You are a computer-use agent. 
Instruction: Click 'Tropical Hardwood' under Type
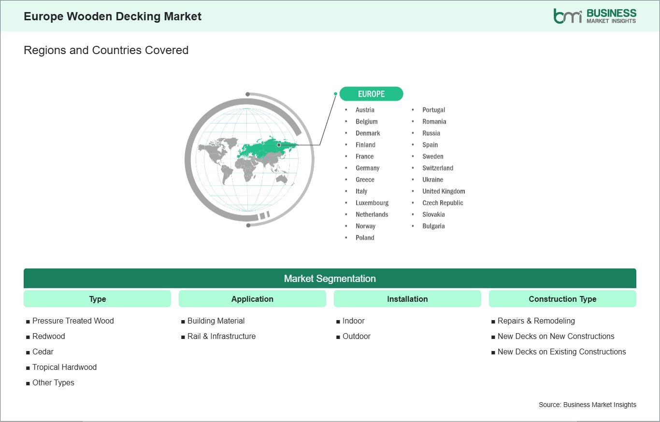[64, 367]
